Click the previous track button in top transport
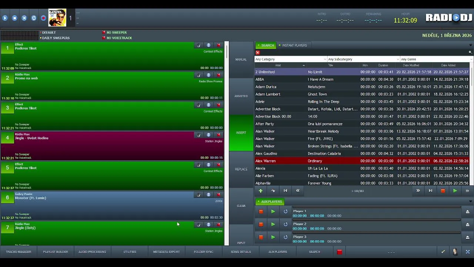 24,18
